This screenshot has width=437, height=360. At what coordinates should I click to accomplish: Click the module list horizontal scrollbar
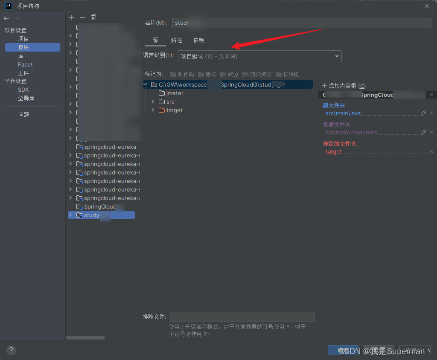pos(85,338)
